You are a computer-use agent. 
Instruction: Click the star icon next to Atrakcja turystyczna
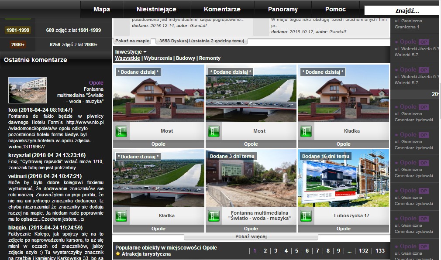[x=118, y=254]
